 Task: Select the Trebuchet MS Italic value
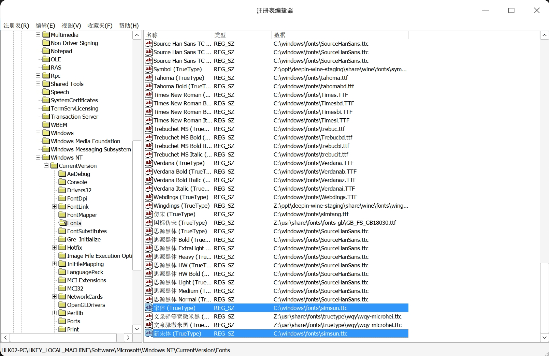tap(183, 154)
